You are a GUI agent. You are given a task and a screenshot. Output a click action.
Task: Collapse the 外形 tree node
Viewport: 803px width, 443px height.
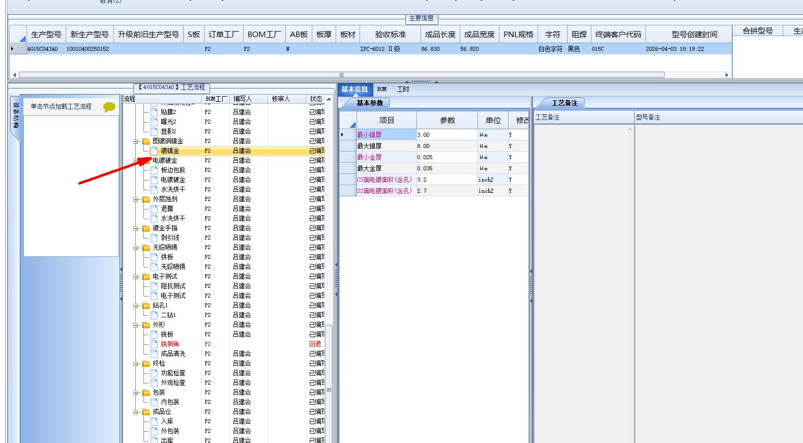pyautogui.click(x=136, y=325)
